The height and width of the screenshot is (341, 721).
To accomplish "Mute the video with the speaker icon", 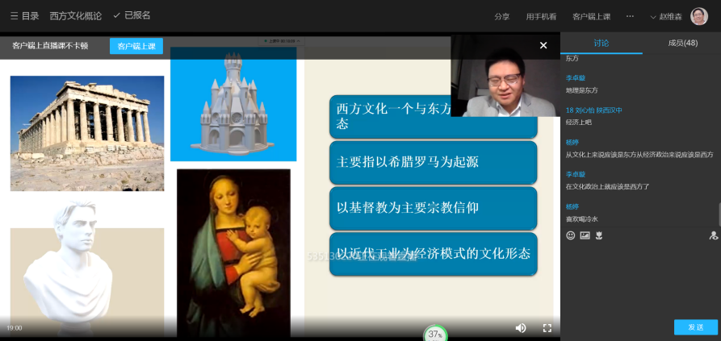I will [521, 327].
